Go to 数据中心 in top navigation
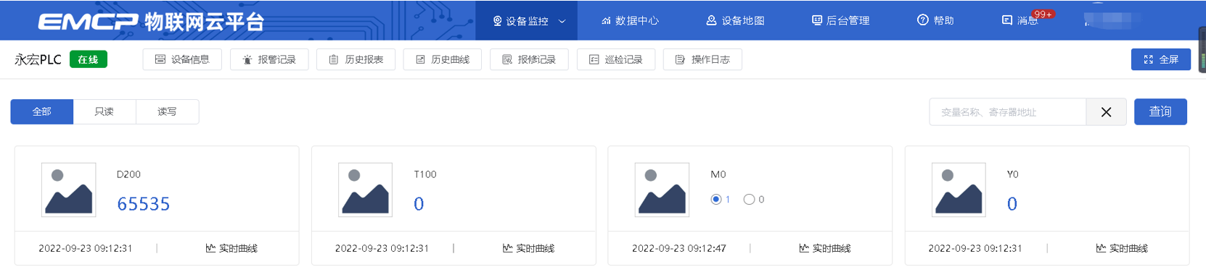Image resolution: width=1206 pixels, height=280 pixels. [x=630, y=21]
